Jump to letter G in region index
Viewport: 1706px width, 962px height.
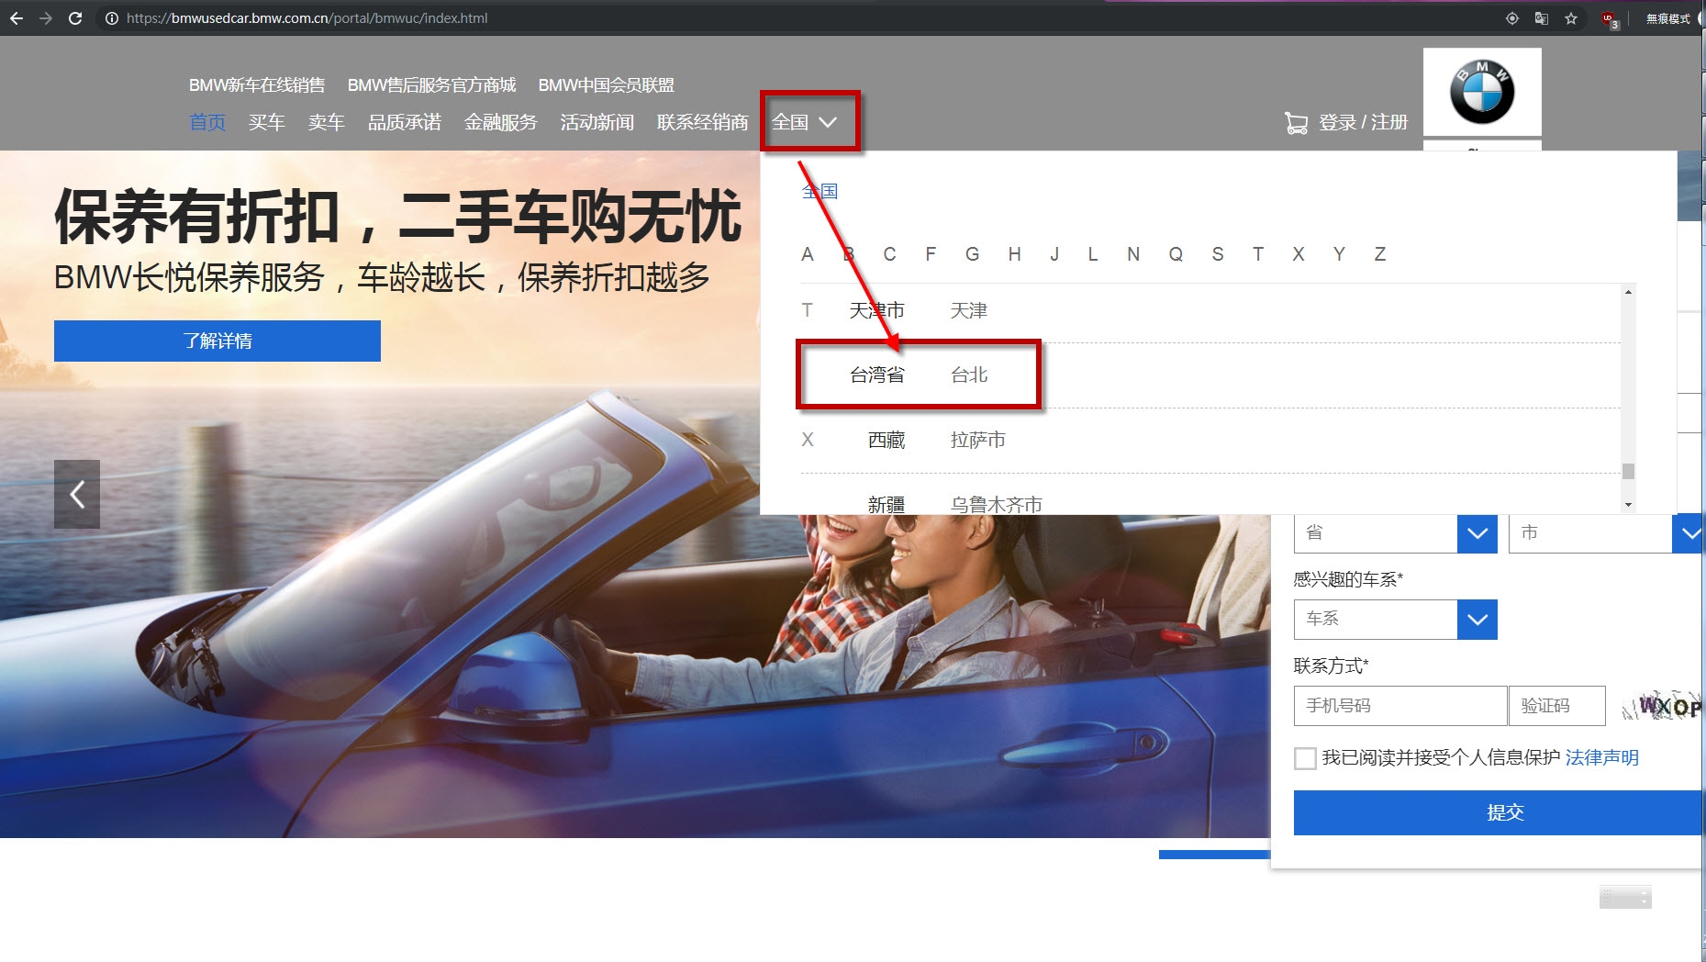973,254
